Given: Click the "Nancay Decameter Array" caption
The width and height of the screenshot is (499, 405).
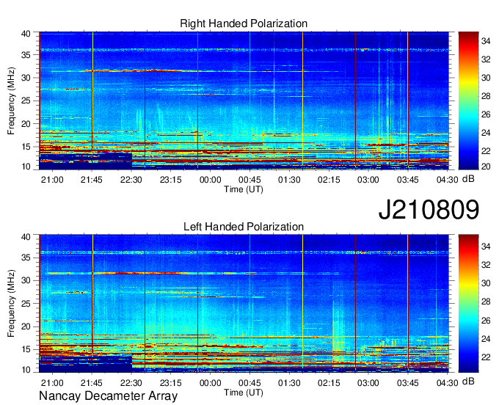Looking at the screenshot, I should tap(108, 396).
